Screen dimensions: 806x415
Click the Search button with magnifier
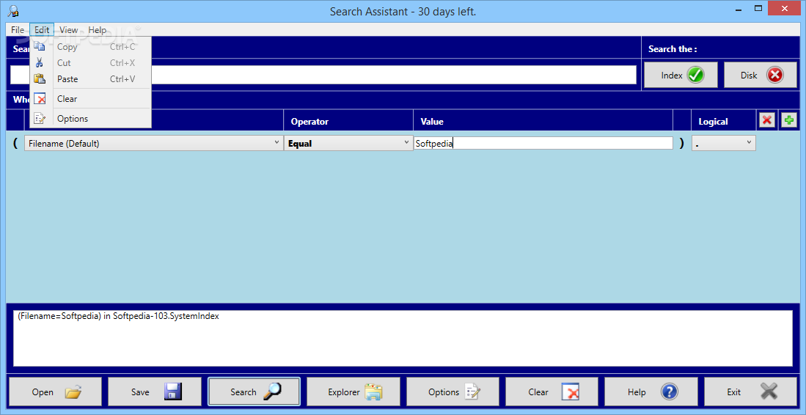pyautogui.click(x=254, y=392)
